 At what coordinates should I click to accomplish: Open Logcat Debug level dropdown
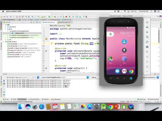click(x=96, y=77)
